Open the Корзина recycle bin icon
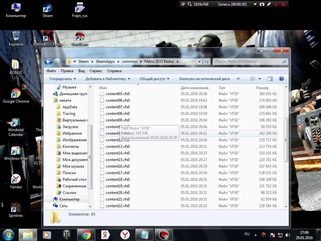Image resolution: width=321 pixels, height=241 pixels. point(16,38)
